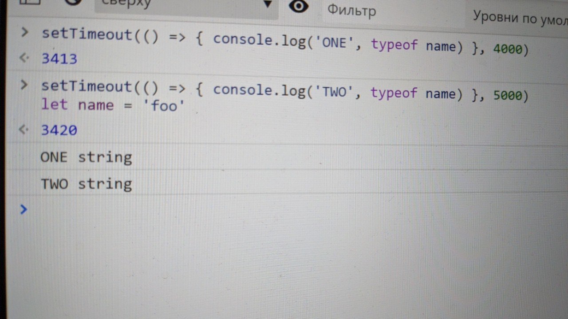Click the setTimeout line logging 'TWO'
568x319 pixels.
(285, 90)
